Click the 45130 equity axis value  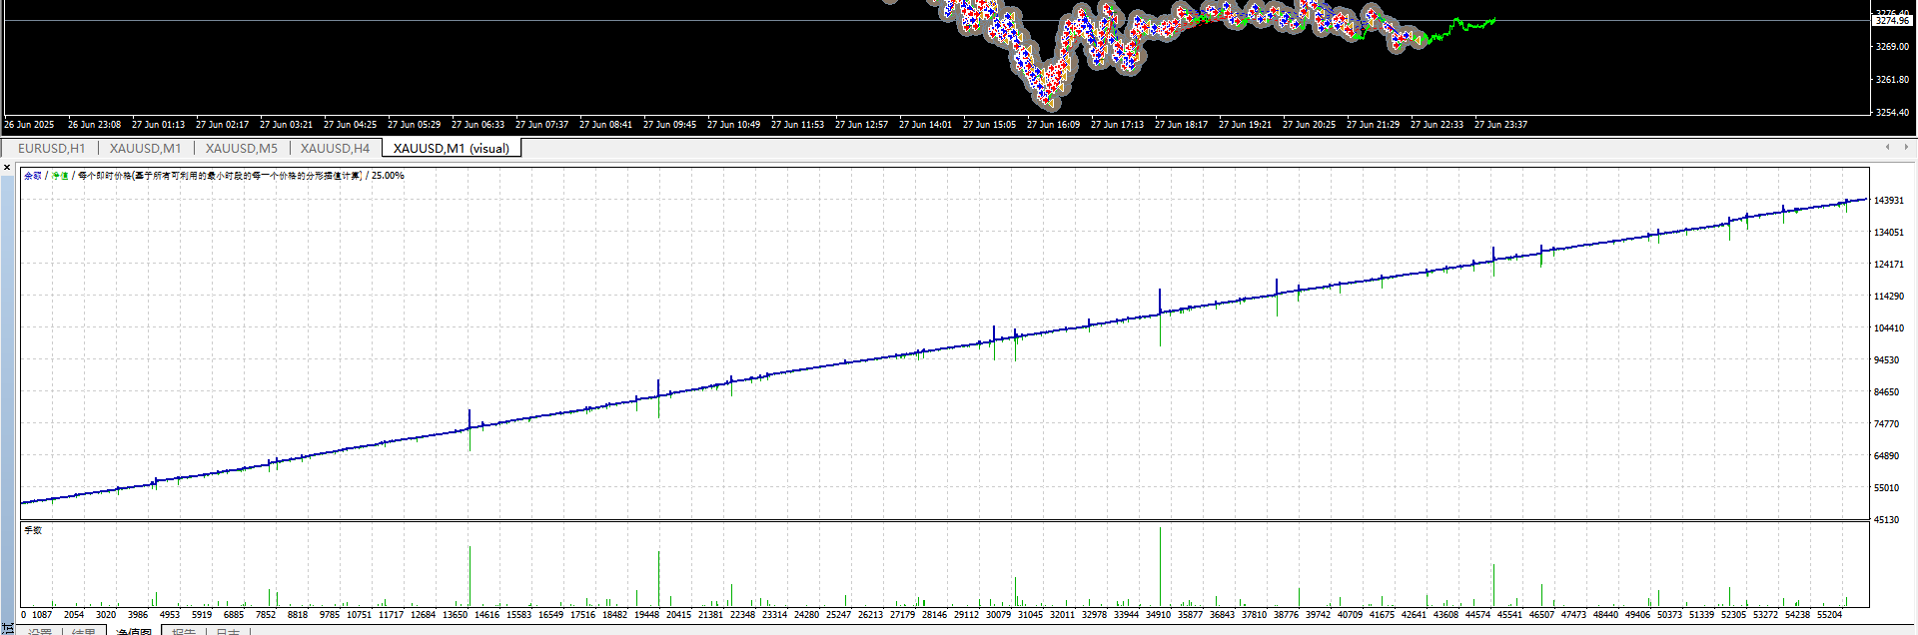pos(1886,520)
